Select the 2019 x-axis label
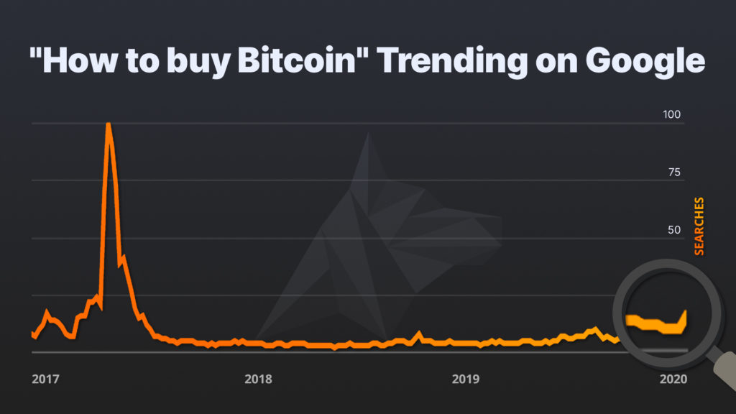This screenshot has height=414, width=736. 466,379
